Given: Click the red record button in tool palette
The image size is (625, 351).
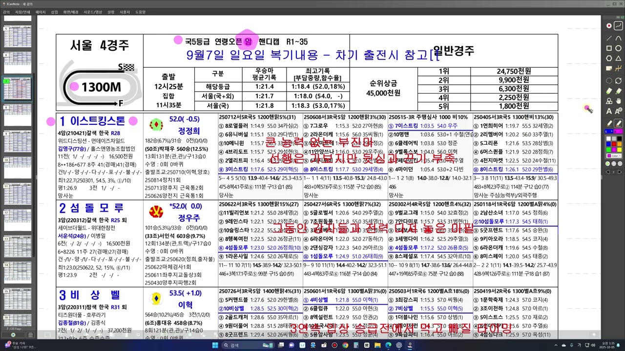Looking at the screenshot, I should tap(609, 25).
